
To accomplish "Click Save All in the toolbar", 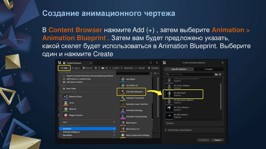I will point(87,68).
